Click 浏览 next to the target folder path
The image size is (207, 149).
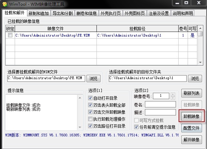tap(195, 78)
